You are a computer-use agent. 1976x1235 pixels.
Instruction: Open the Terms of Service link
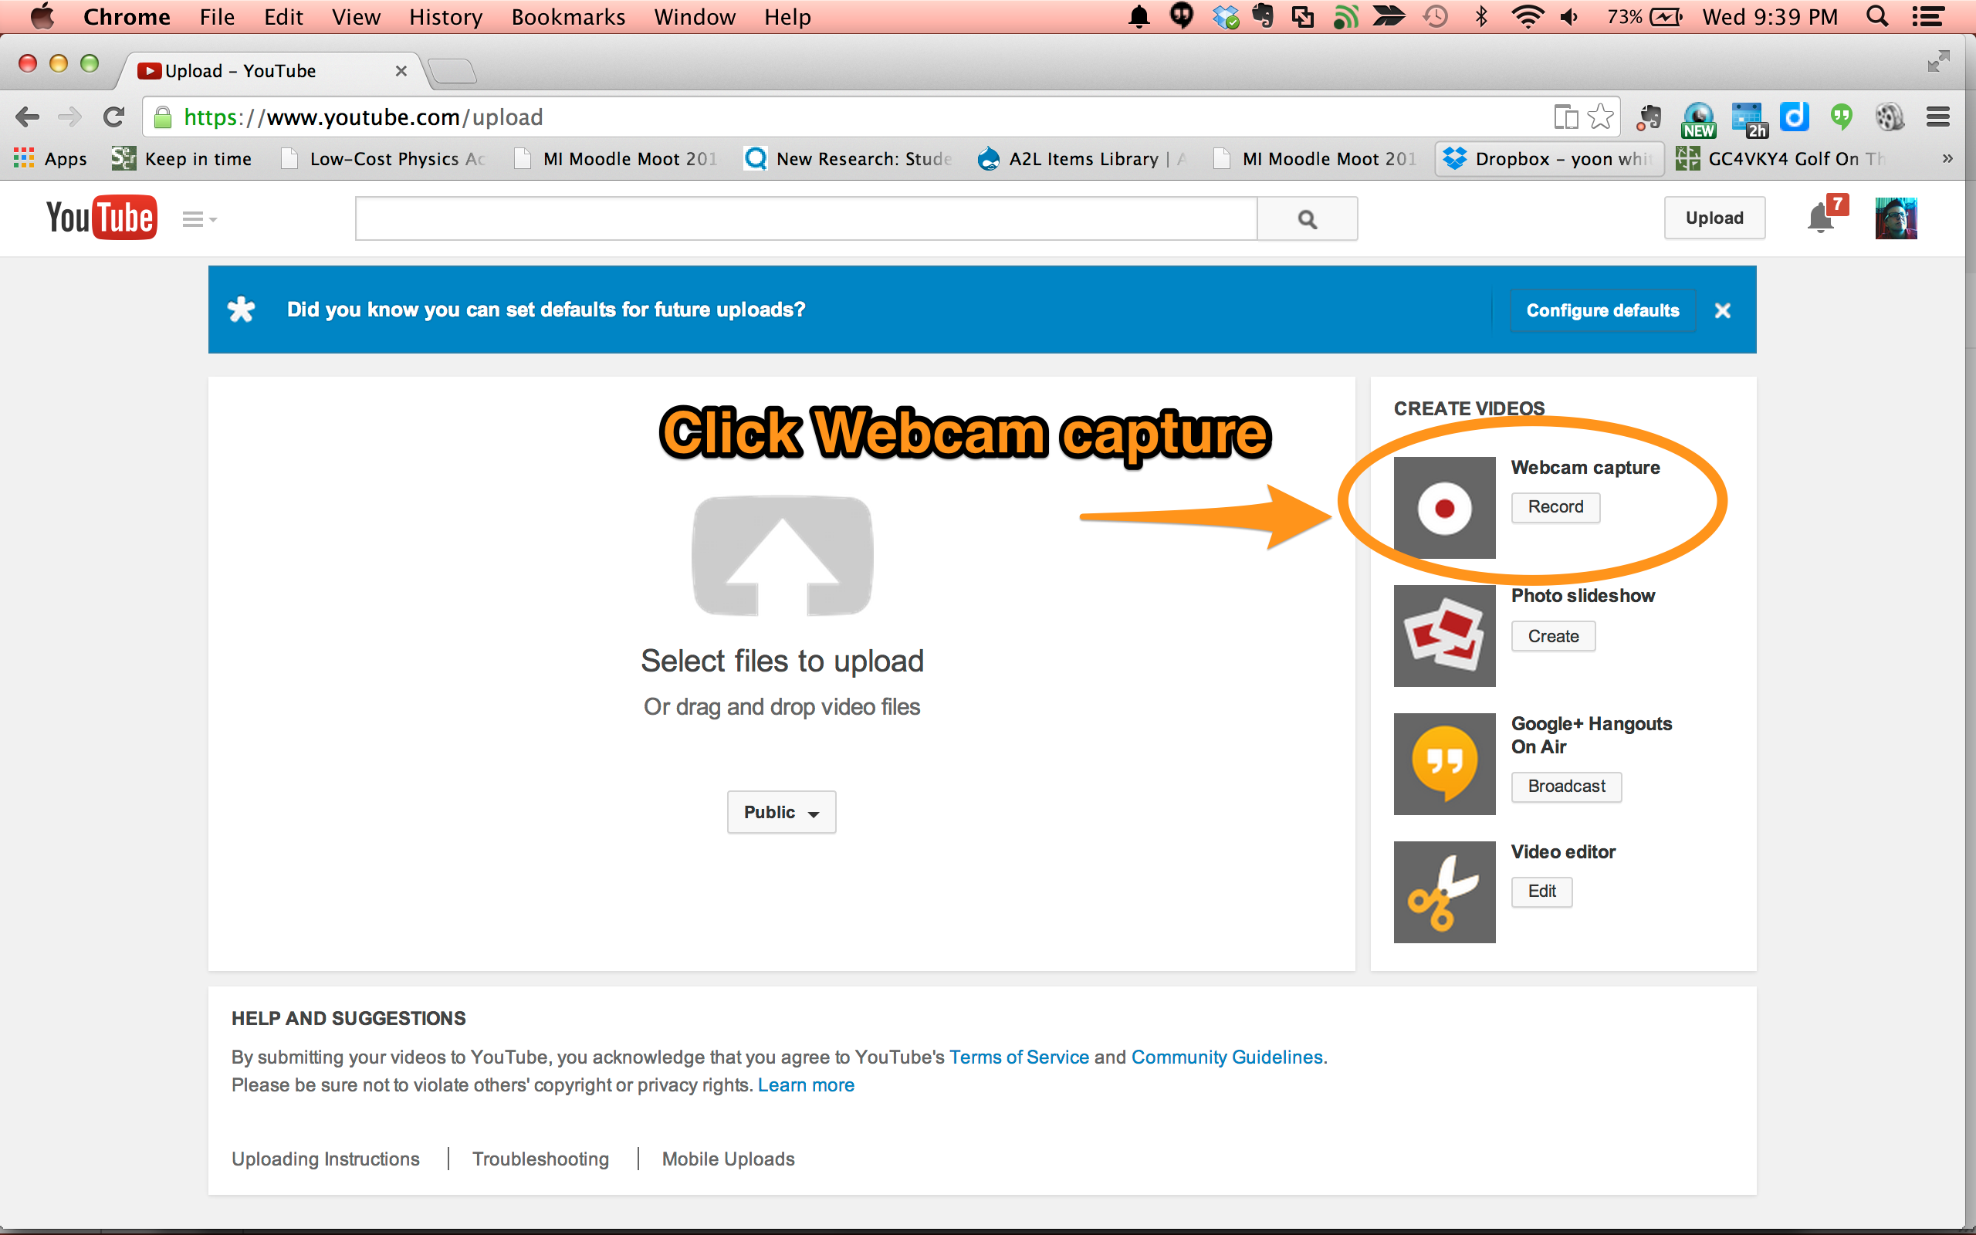click(1018, 1057)
